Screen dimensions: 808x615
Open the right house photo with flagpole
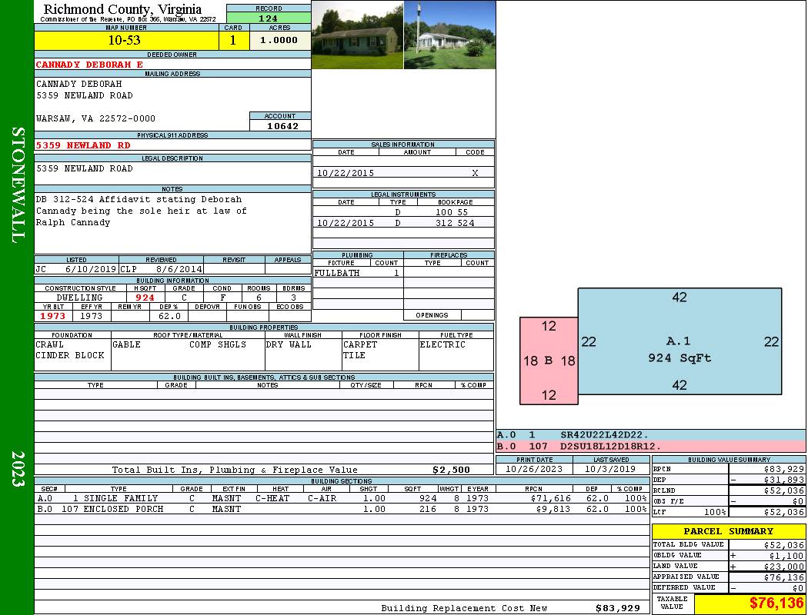click(449, 35)
